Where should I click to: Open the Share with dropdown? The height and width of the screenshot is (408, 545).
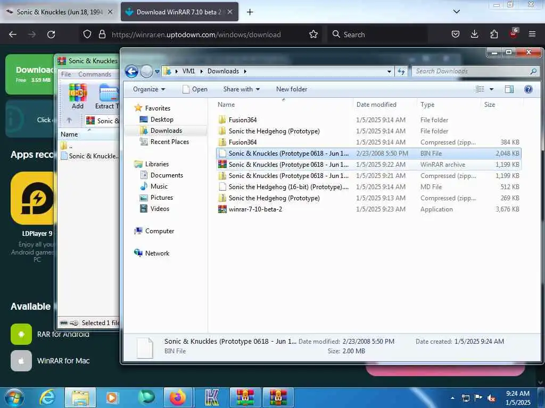242,89
